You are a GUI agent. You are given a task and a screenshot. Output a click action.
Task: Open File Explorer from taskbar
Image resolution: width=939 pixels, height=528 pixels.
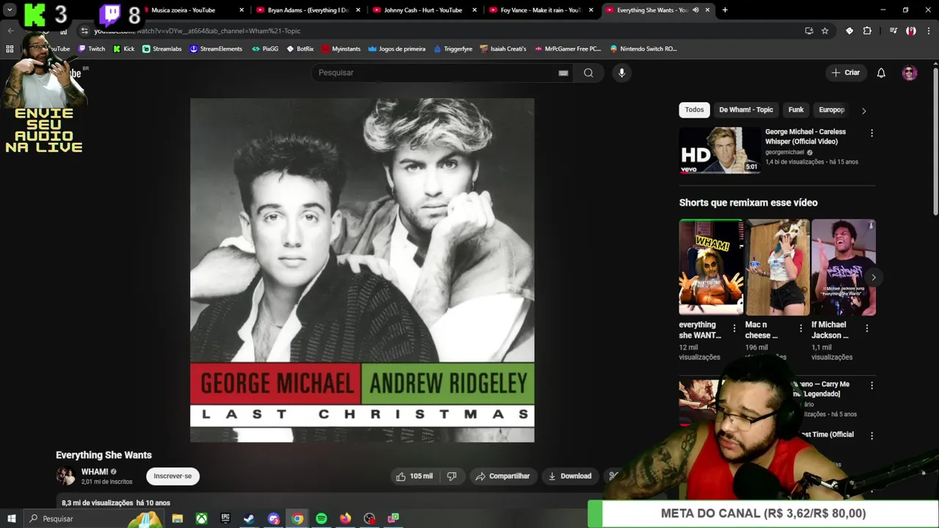178,518
